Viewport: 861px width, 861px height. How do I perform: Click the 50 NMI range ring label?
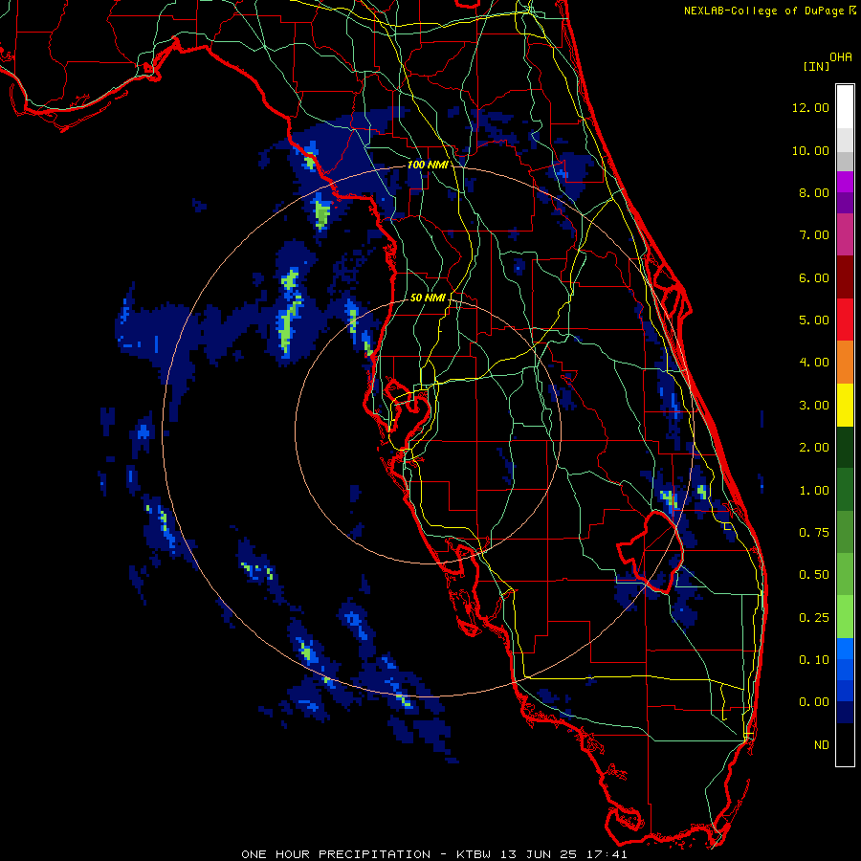point(428,298)
